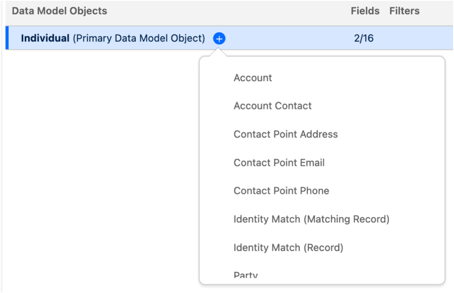This screenshot has width=454, height=293.
Task: Open the Filters column header
Action: pyautogui.click(x=404, y=11)
